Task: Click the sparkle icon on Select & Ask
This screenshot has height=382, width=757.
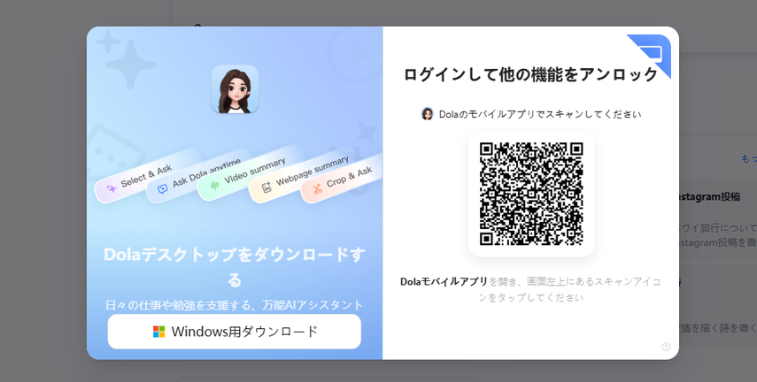Action: (112, 188)
